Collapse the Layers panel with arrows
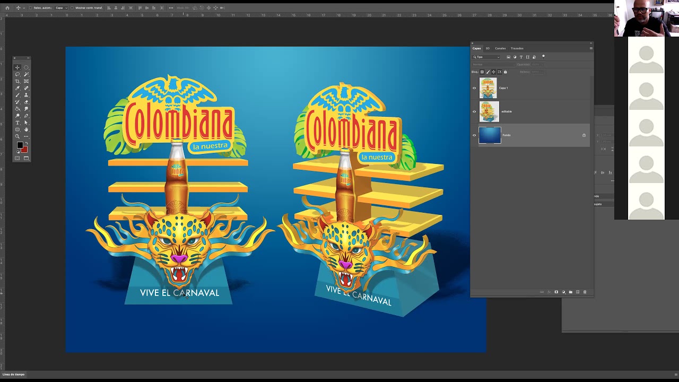679x382 pixels. (590, 43)
